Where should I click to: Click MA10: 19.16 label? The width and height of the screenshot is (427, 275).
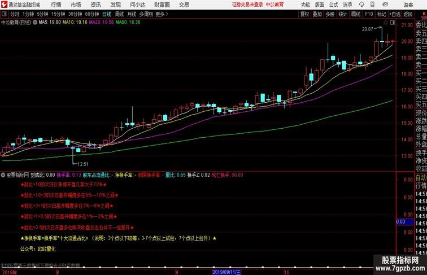[x=75, y=23]
